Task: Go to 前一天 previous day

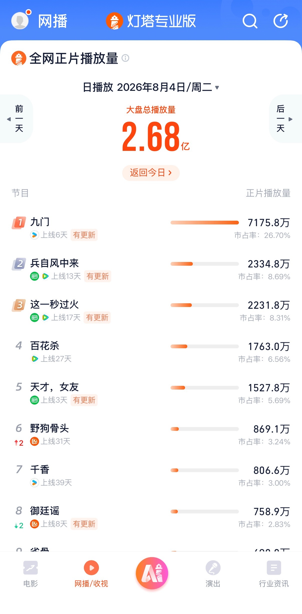Action: pyautogui.click(x=17, y=119)
